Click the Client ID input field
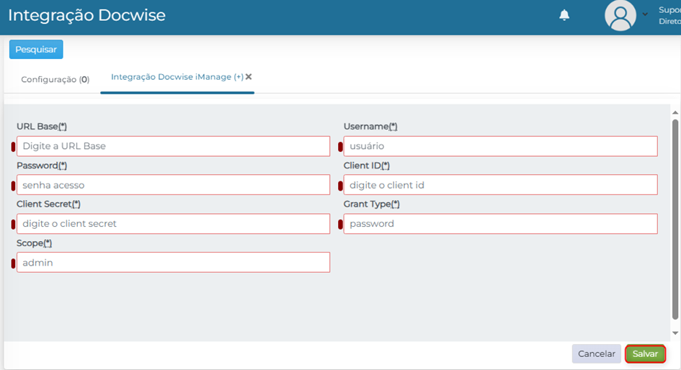Screen dimensions: 681x370 pos(500,185)
